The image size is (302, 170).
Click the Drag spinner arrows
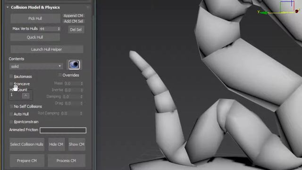82,103
